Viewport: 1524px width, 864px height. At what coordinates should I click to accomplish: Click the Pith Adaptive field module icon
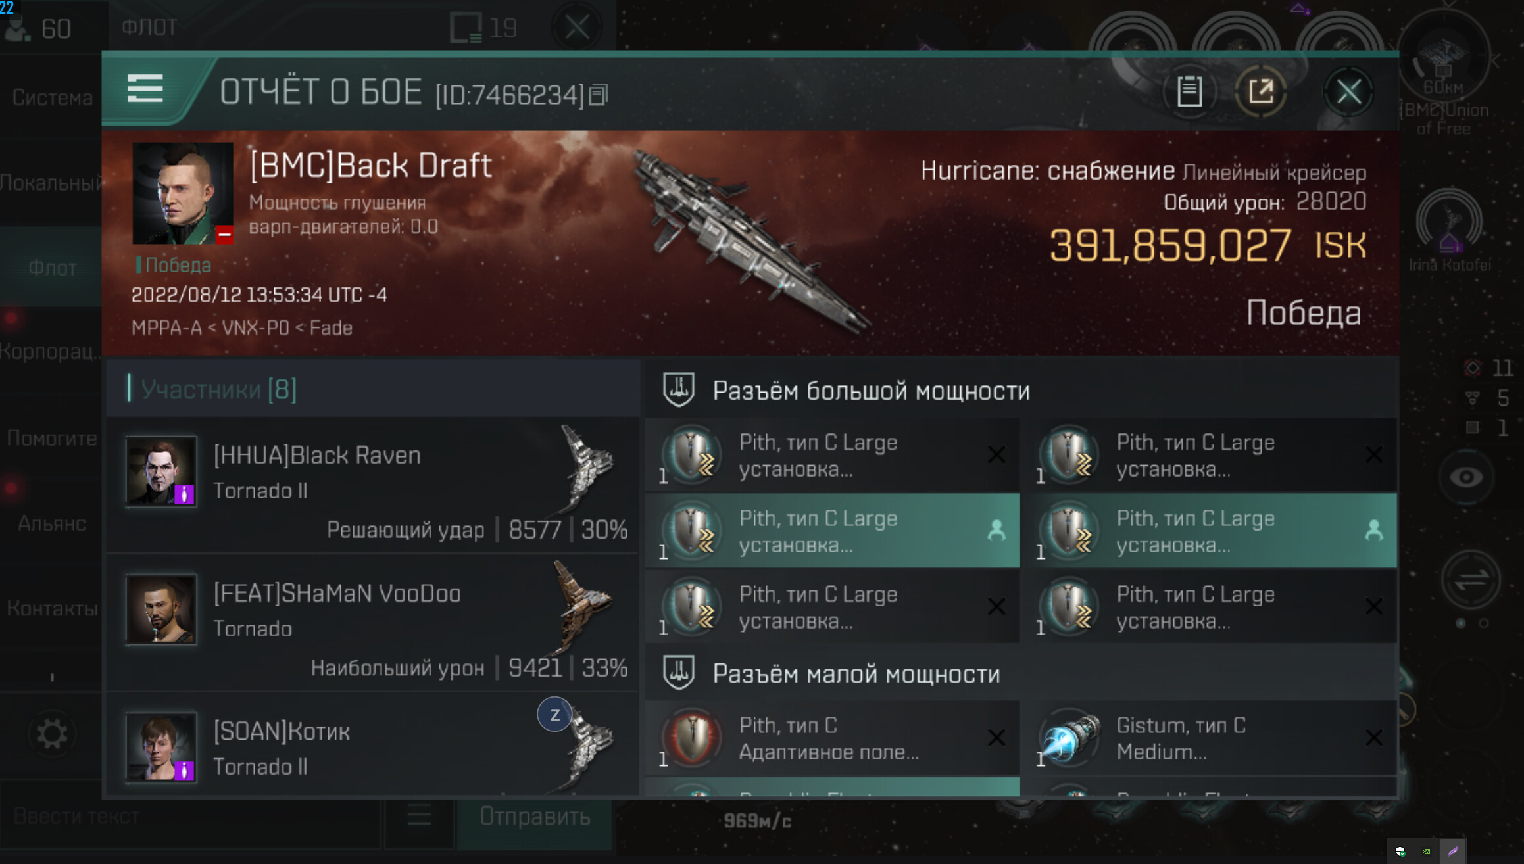point(692,738)
